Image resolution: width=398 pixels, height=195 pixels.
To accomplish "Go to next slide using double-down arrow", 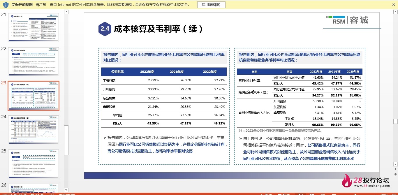I will [x=395, y=174].
